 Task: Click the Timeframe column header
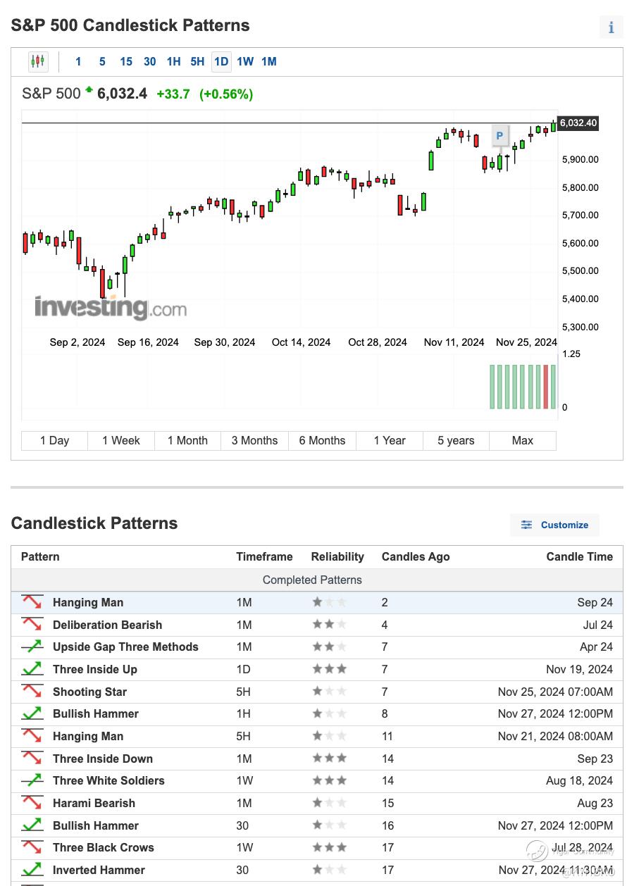coord(264,556)
